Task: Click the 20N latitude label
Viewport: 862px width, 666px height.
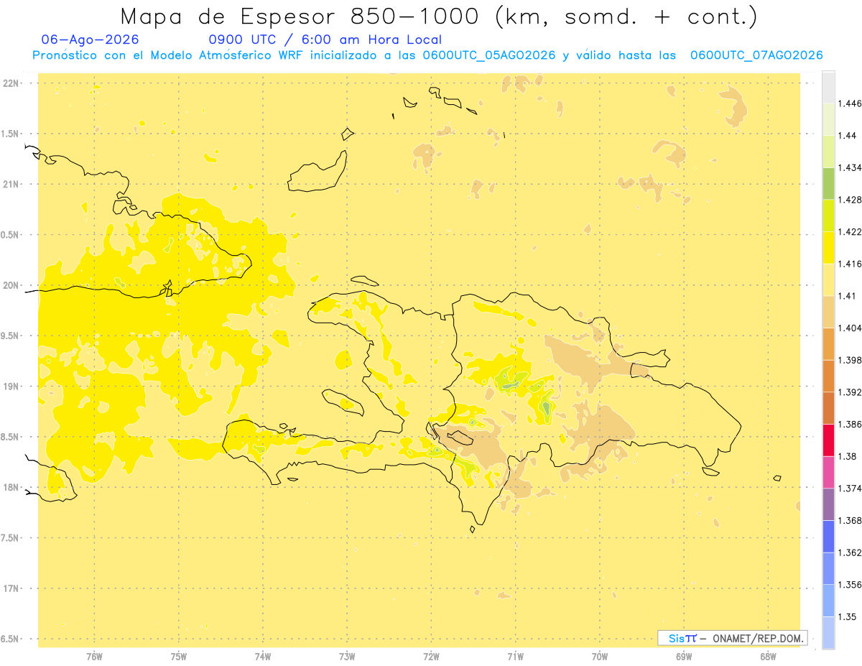Action: coord(11,285)
